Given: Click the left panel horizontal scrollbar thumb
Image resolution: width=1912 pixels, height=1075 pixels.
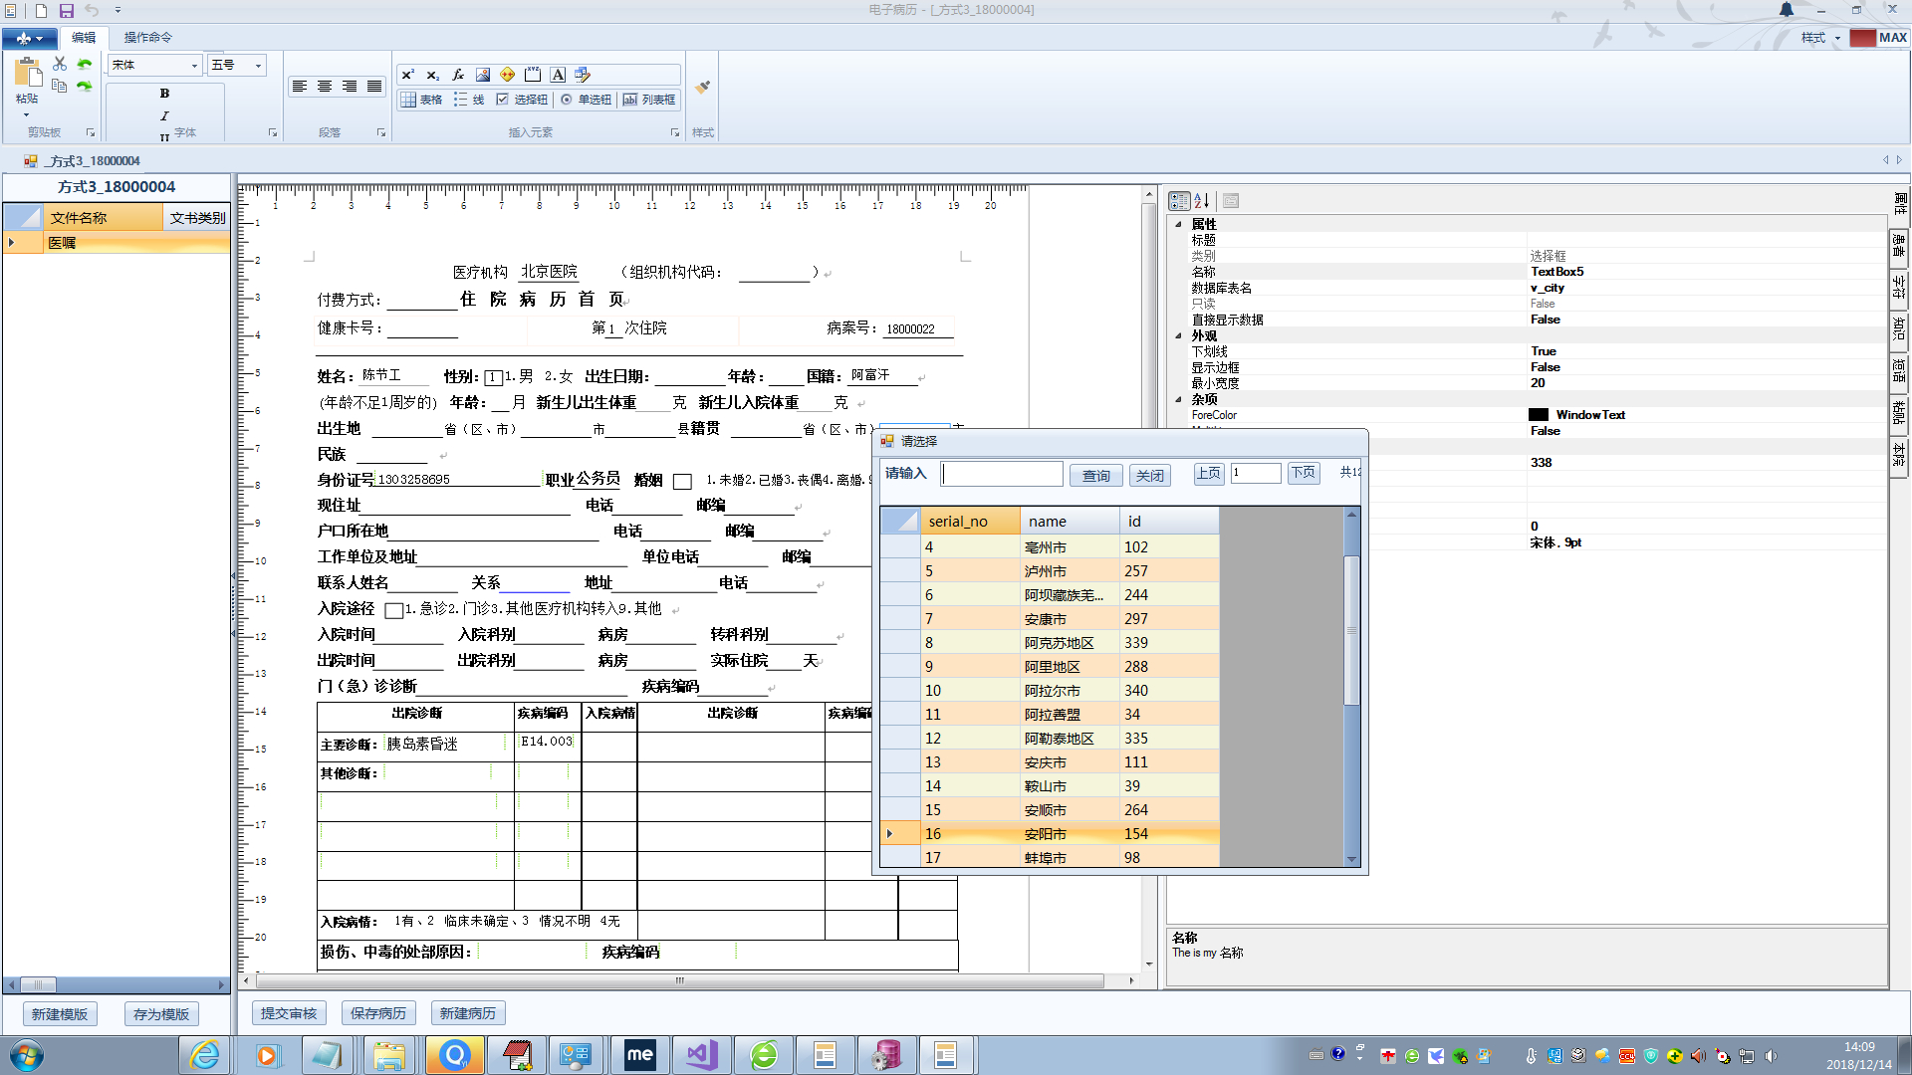Looking at the screenshot, I should pyautogui.click(x=38, y=985).
